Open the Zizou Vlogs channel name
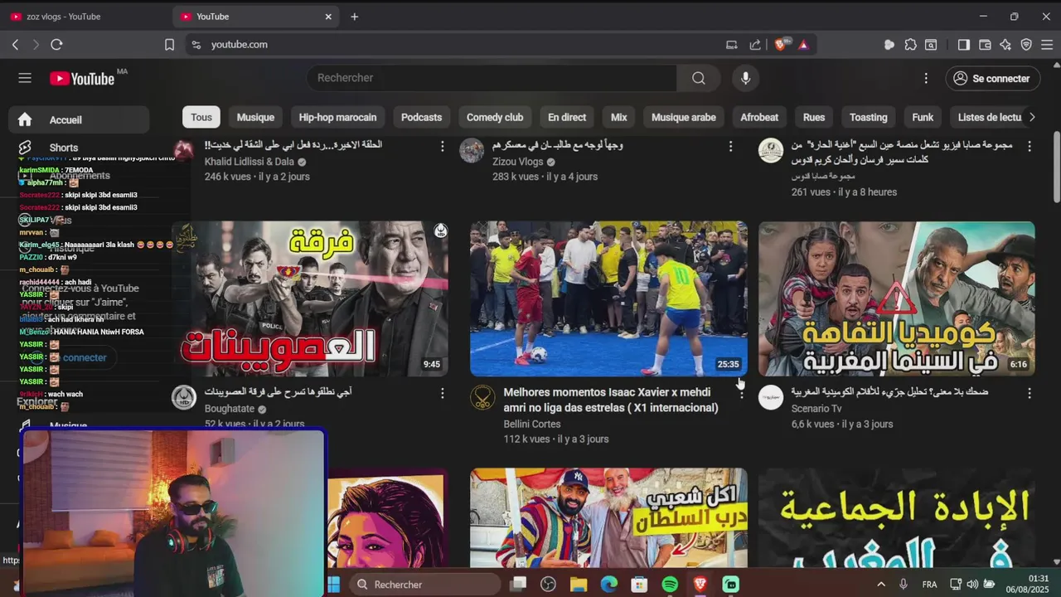This screenshot has width=1061, height=597. [x=517, y=162]
